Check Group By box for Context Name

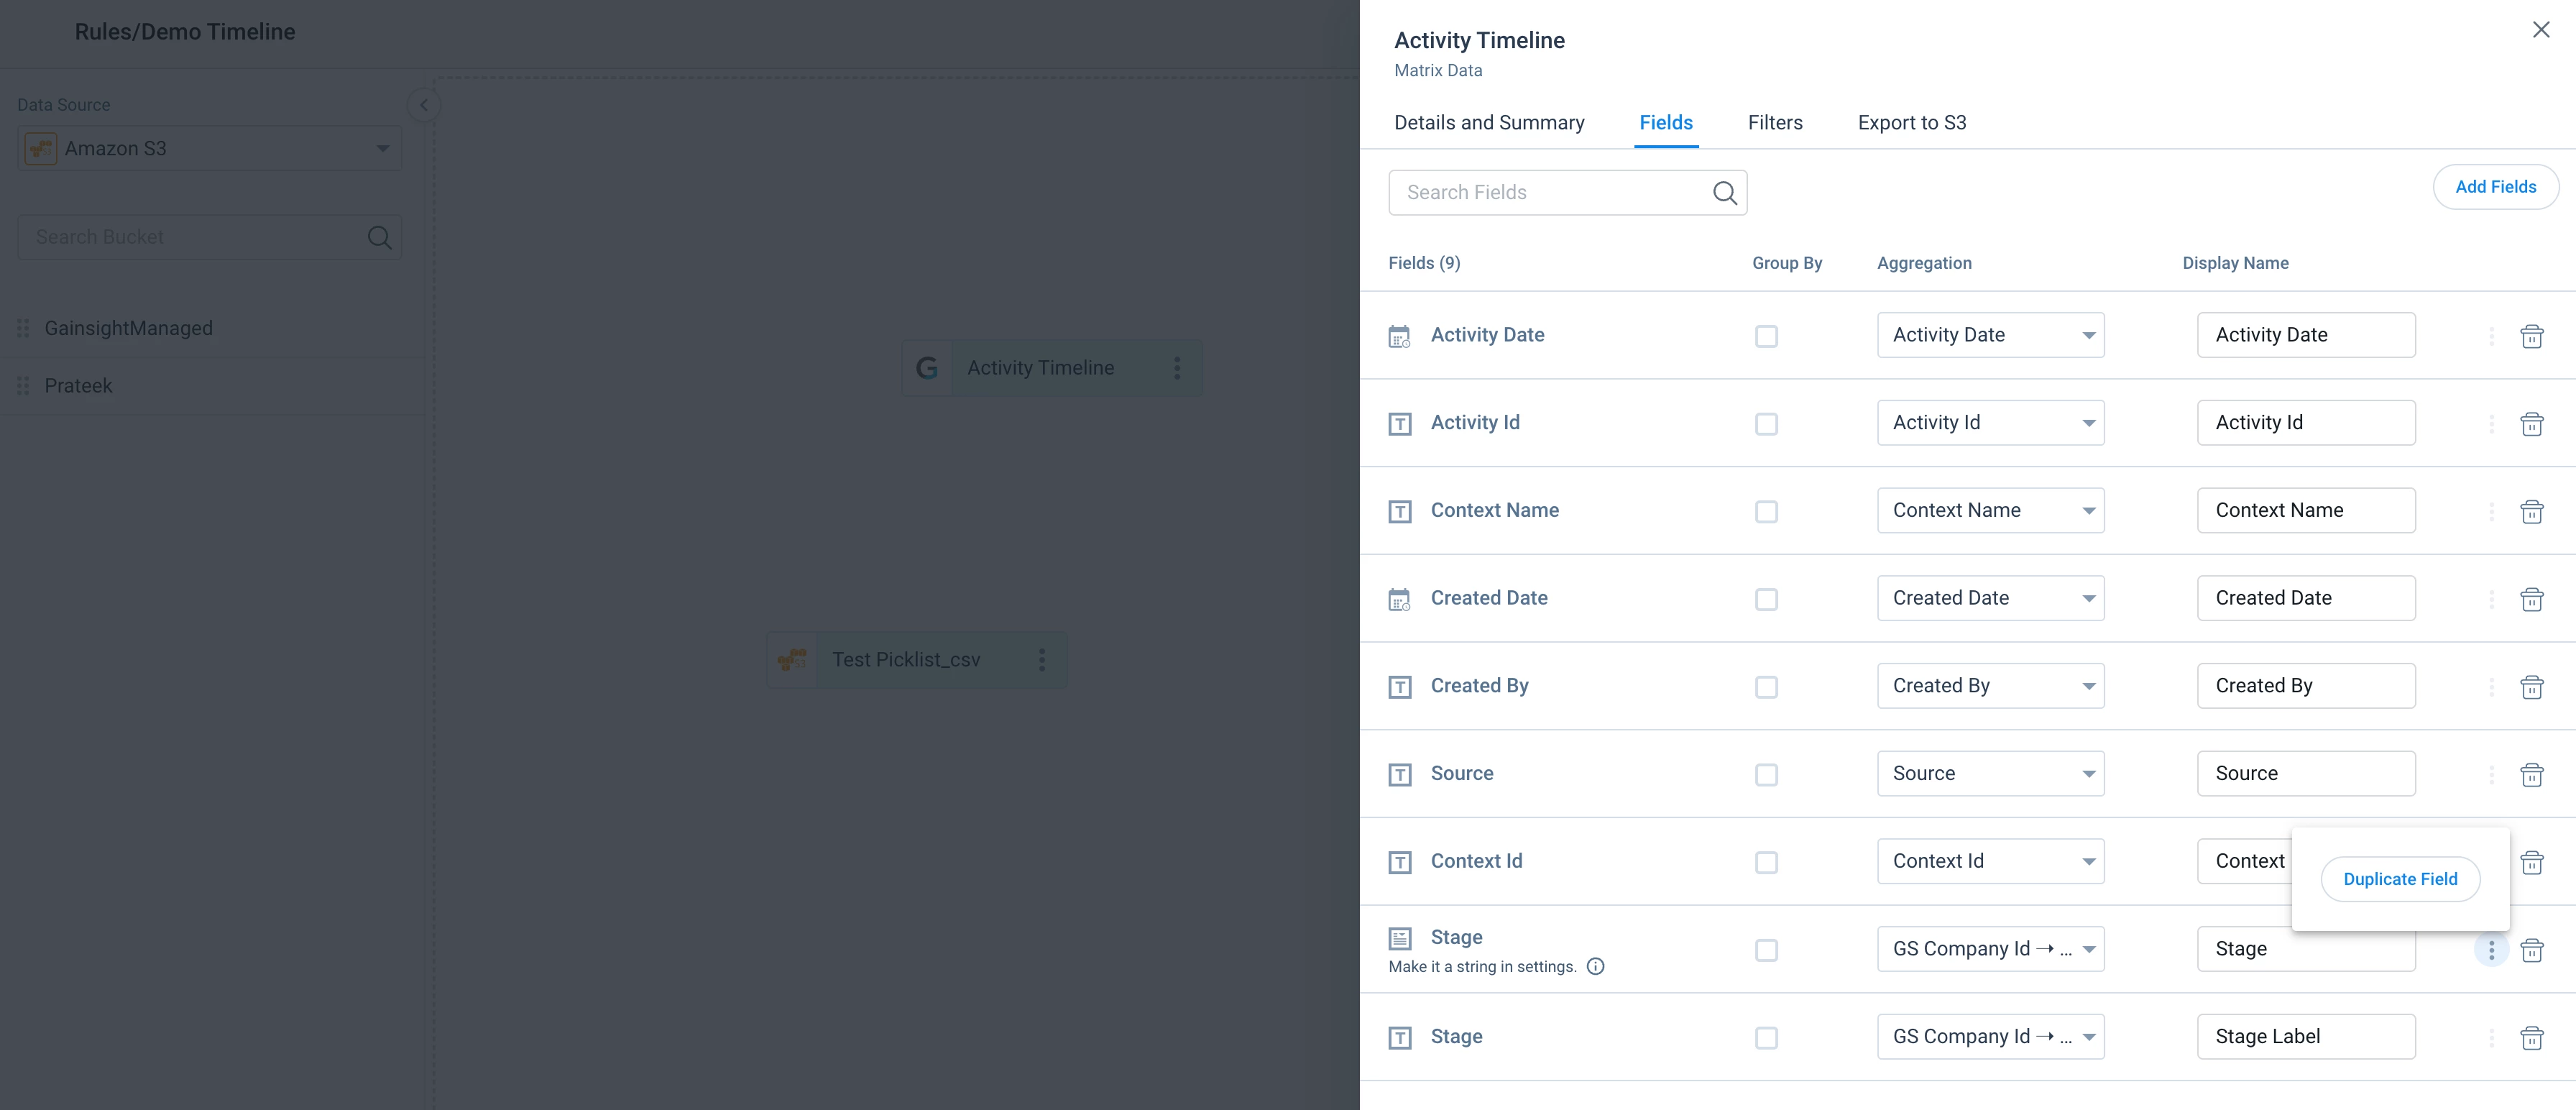[1766, 512]
